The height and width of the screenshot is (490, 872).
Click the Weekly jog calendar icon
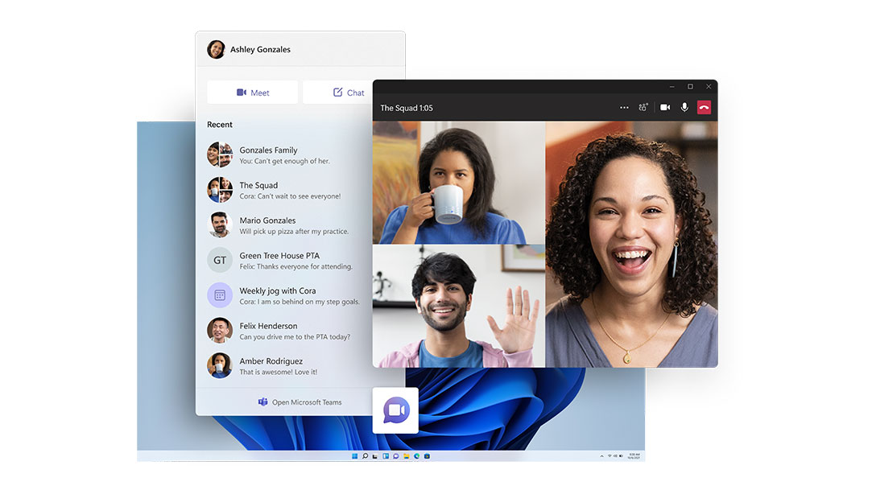pyautogui.click(x=220, y=295)
